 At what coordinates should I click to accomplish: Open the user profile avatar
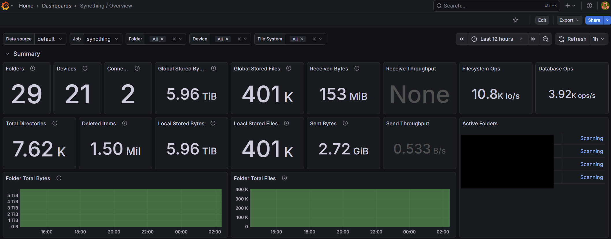[605, 6]
